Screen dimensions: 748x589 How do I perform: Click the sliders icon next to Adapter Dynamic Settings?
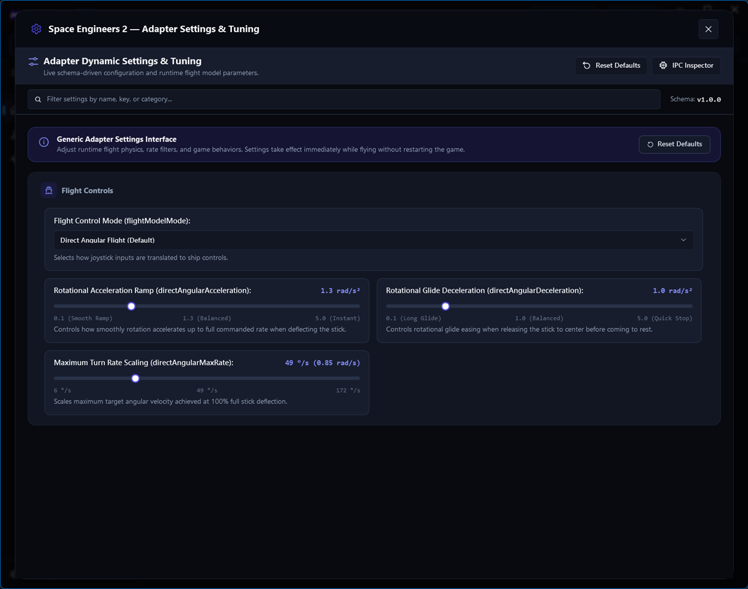[33, 62]
